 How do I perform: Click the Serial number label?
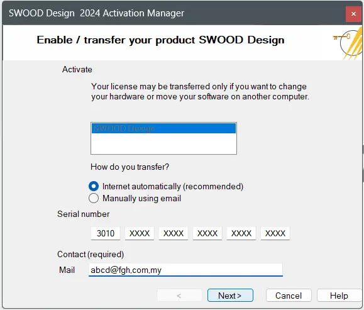click(x=84, y=214)
